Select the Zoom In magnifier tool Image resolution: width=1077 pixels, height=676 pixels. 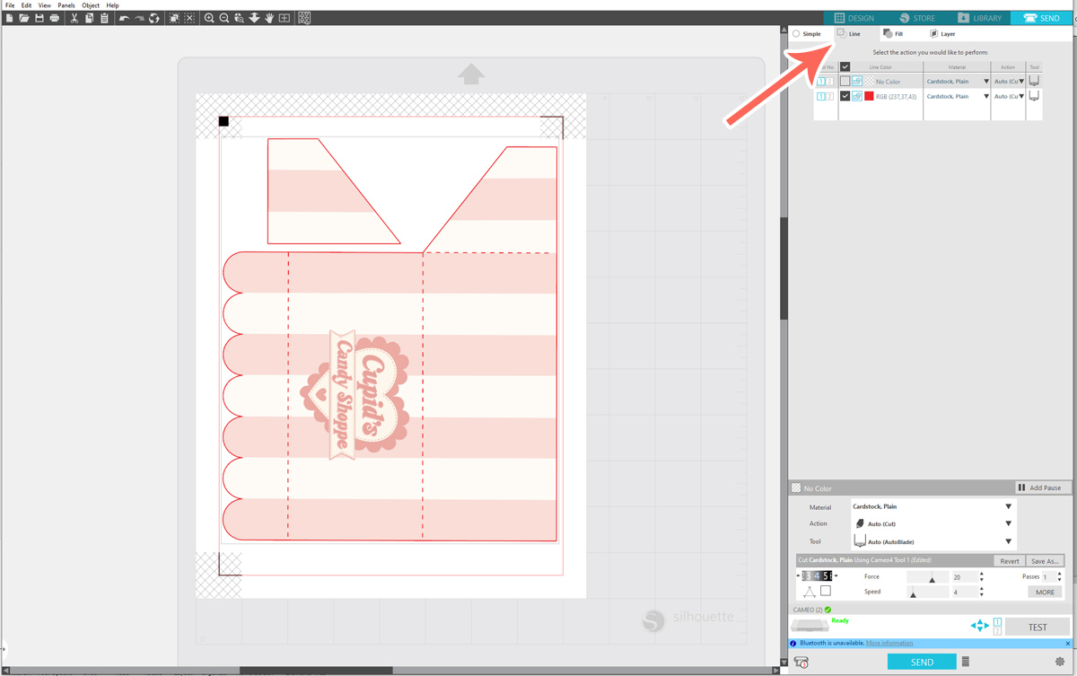[x=209, y=17]
